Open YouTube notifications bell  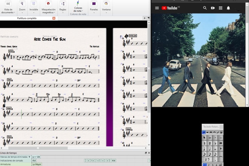click(x=228, y=8)
